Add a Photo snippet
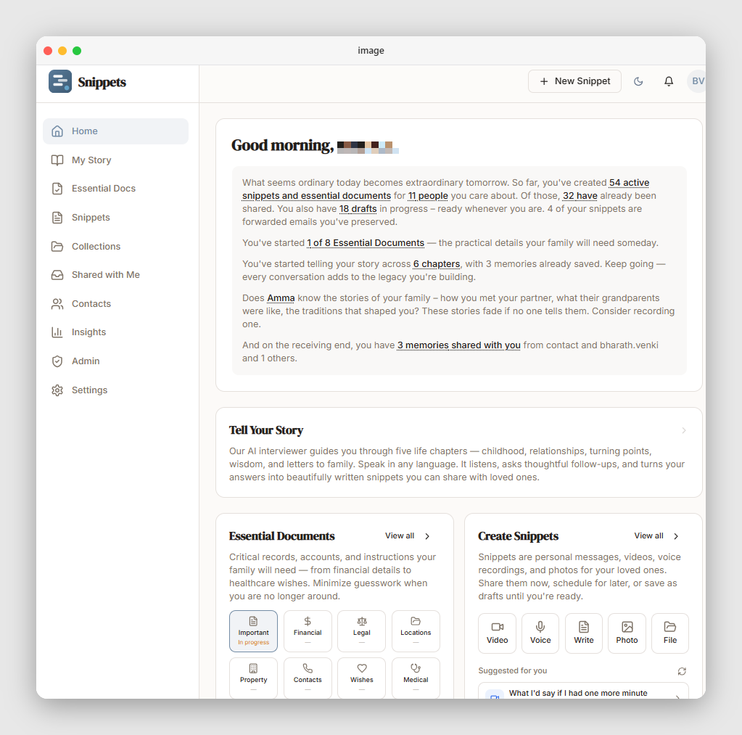Screen dimensions: 742x735 (x=626, y=633)
